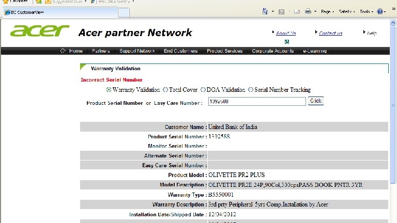The height and width of the screenshot is (223, 397).
Task: Click the product serial number 1392588 value
Action: [219, 136]
